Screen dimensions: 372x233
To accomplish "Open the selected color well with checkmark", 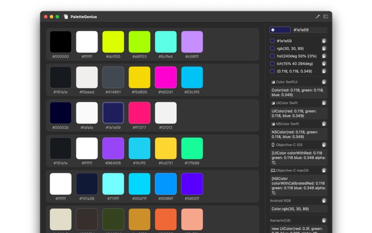I will point(280,30).
